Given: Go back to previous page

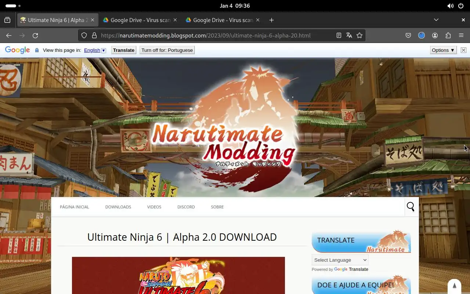Looking at the screenshot, I should tap(9, 35).
